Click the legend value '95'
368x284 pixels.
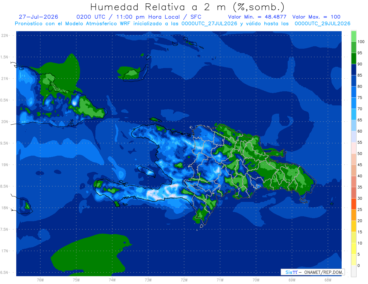(360, 53)
